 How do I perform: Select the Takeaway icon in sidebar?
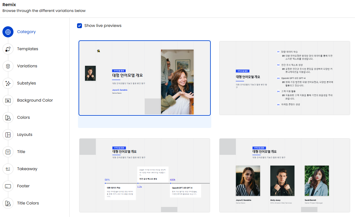8,169
